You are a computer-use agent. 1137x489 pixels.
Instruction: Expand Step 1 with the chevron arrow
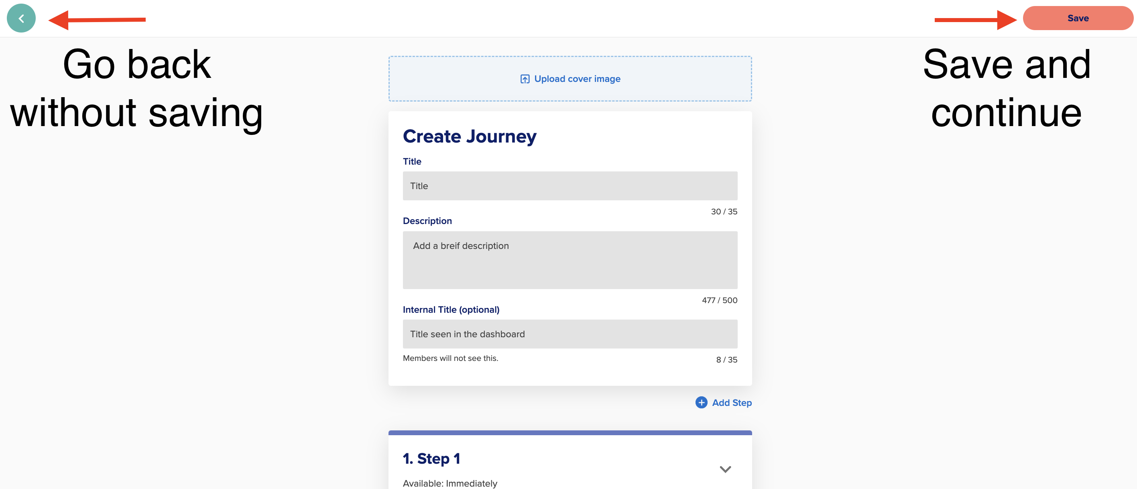725,469
